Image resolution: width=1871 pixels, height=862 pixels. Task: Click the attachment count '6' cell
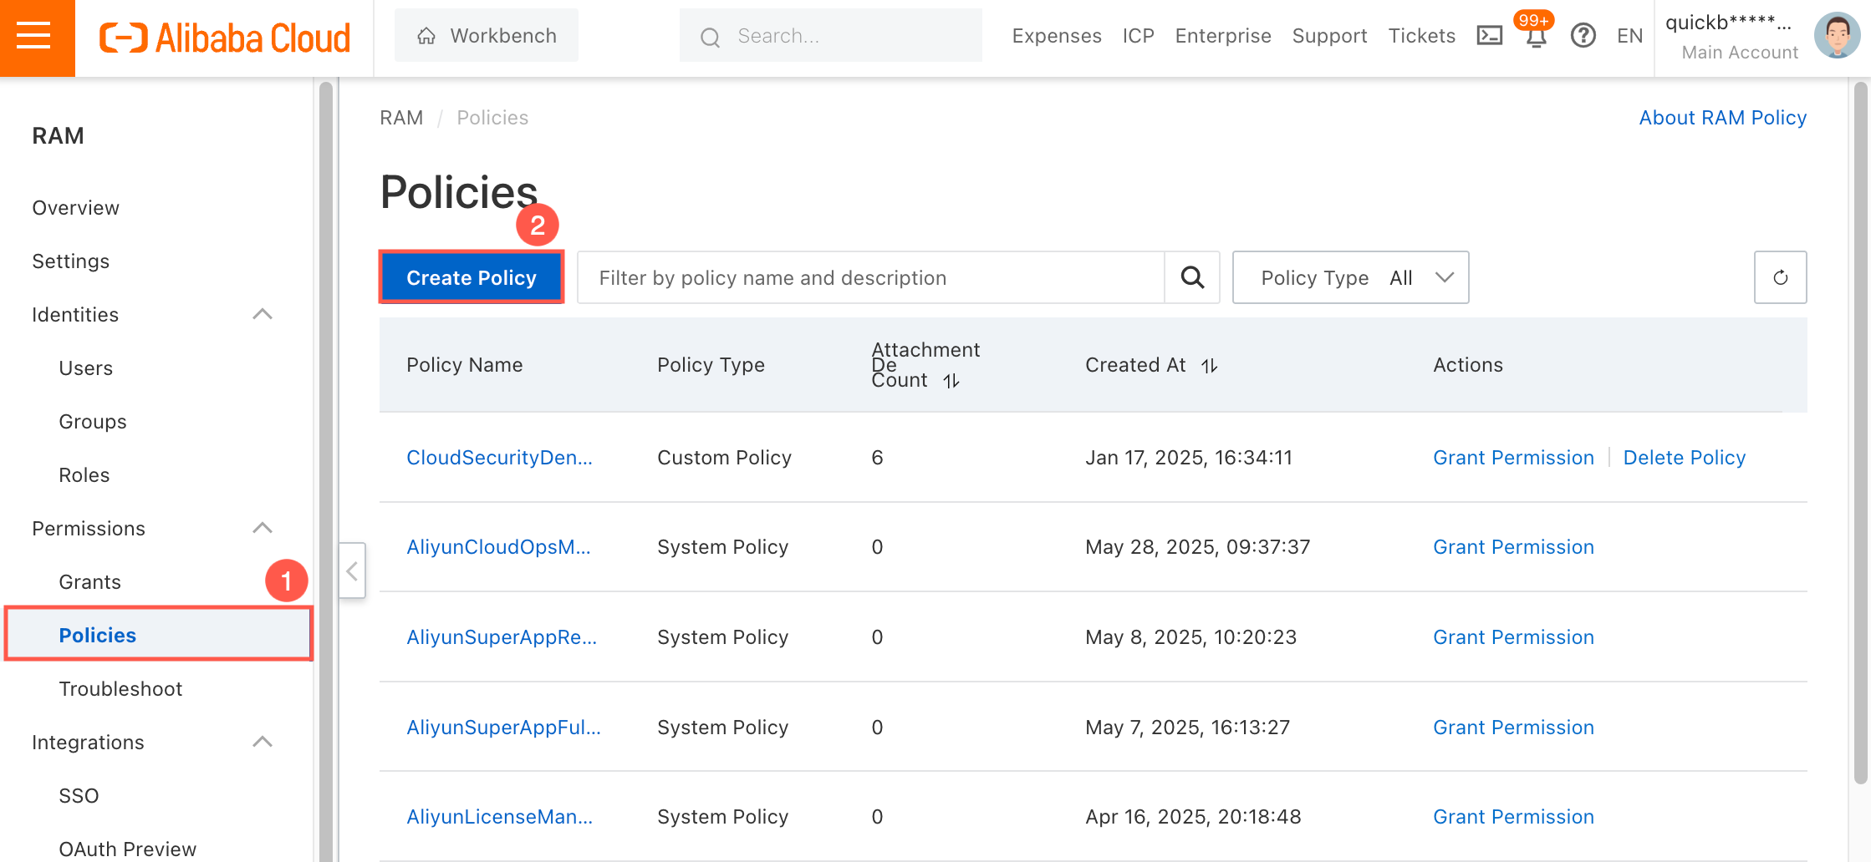tap(877, 458)
